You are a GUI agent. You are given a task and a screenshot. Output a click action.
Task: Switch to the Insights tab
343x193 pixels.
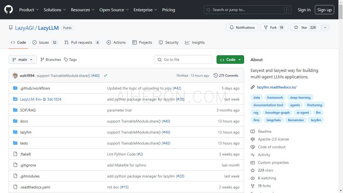click(195, 42)
